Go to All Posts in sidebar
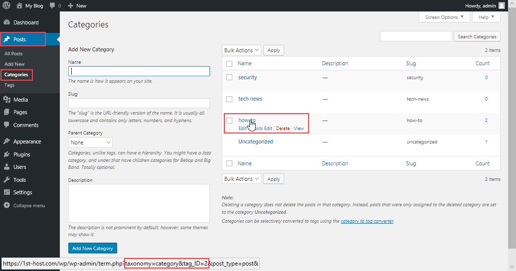The image size is (516, 271). pyautogui.click(x=13, y=53)
